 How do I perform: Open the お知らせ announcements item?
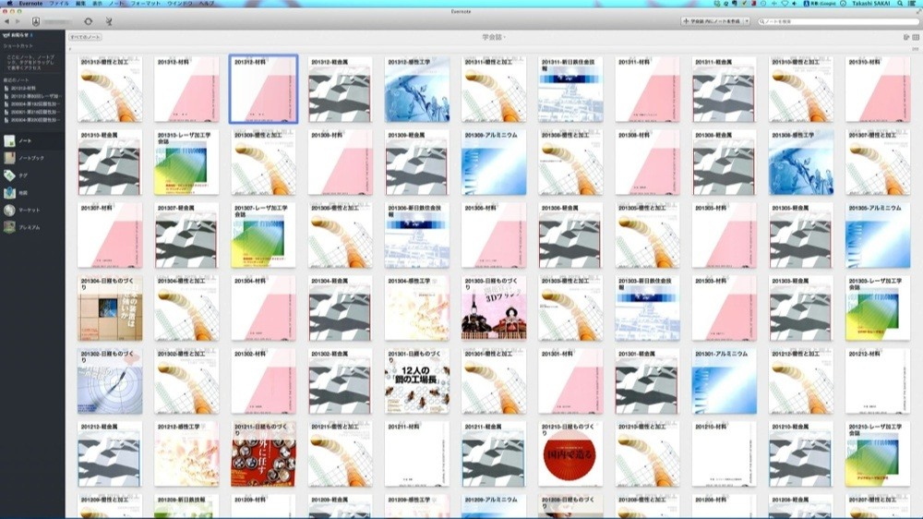tap(18, 35)
